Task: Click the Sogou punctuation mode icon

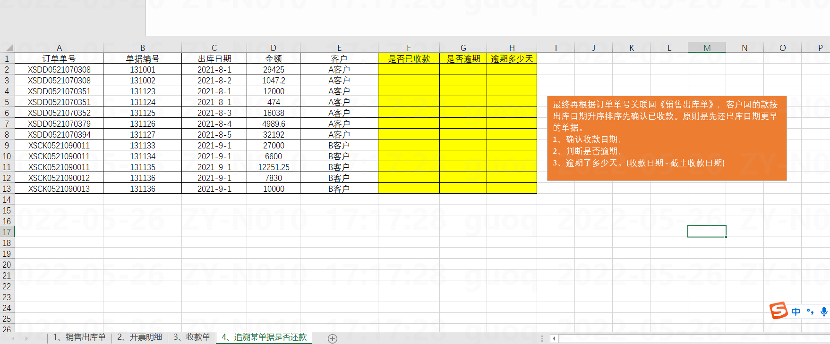Action: 810,311
